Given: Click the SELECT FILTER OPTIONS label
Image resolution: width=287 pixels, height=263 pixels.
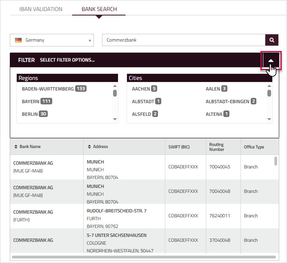Looking at the screenshot, I should tap(67, 60).
